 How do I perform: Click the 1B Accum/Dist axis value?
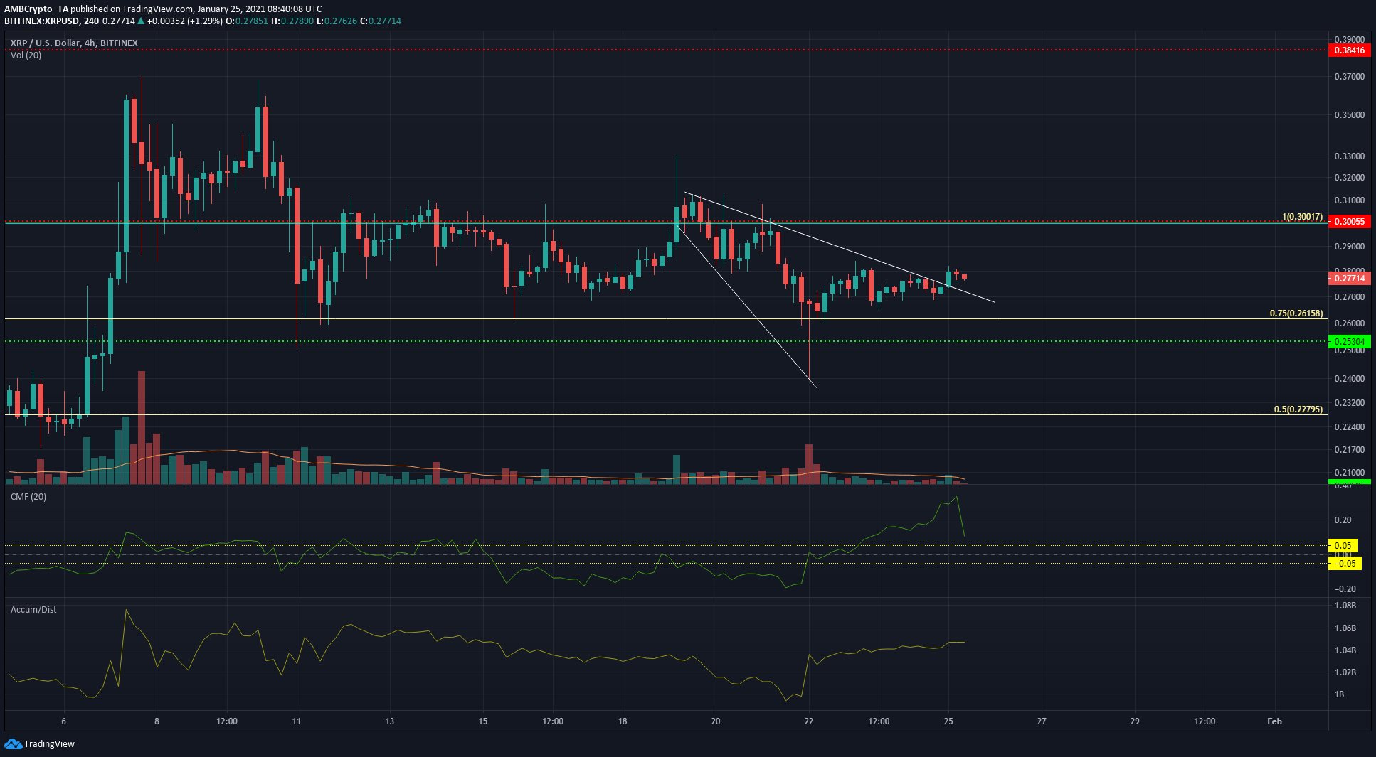click(x=1340, y=694)
